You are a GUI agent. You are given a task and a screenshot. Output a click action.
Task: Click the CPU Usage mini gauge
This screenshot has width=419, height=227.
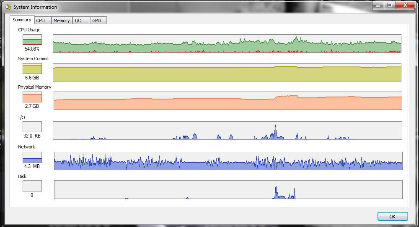(x=32, y=40)
